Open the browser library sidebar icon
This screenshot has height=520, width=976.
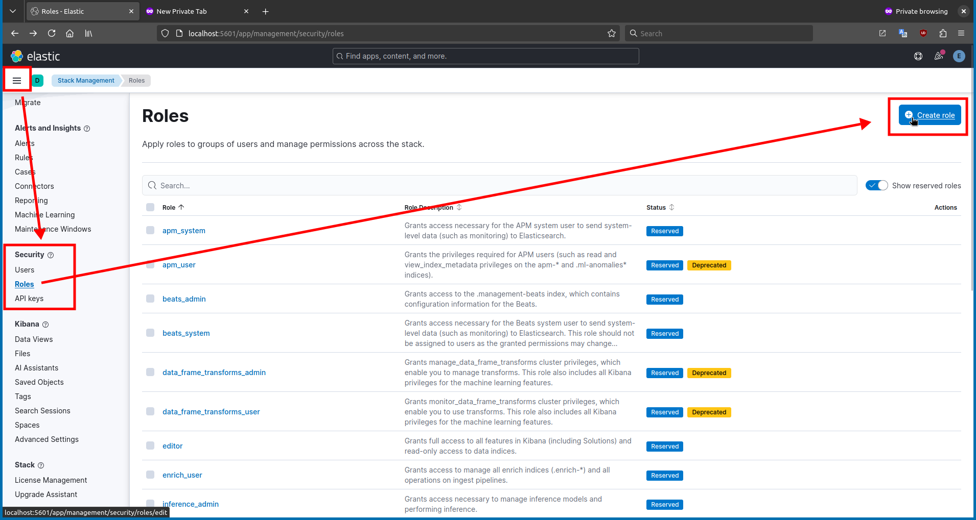pyautogui.click(x=88, y=33)
